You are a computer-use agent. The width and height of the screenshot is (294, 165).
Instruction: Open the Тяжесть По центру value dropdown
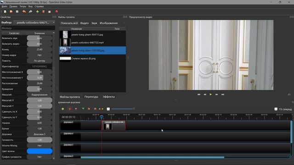(40, 61)
